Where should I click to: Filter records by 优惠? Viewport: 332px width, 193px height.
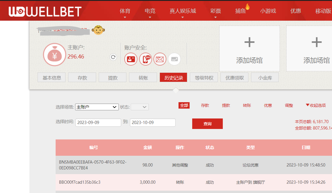[x=268, y=105]
